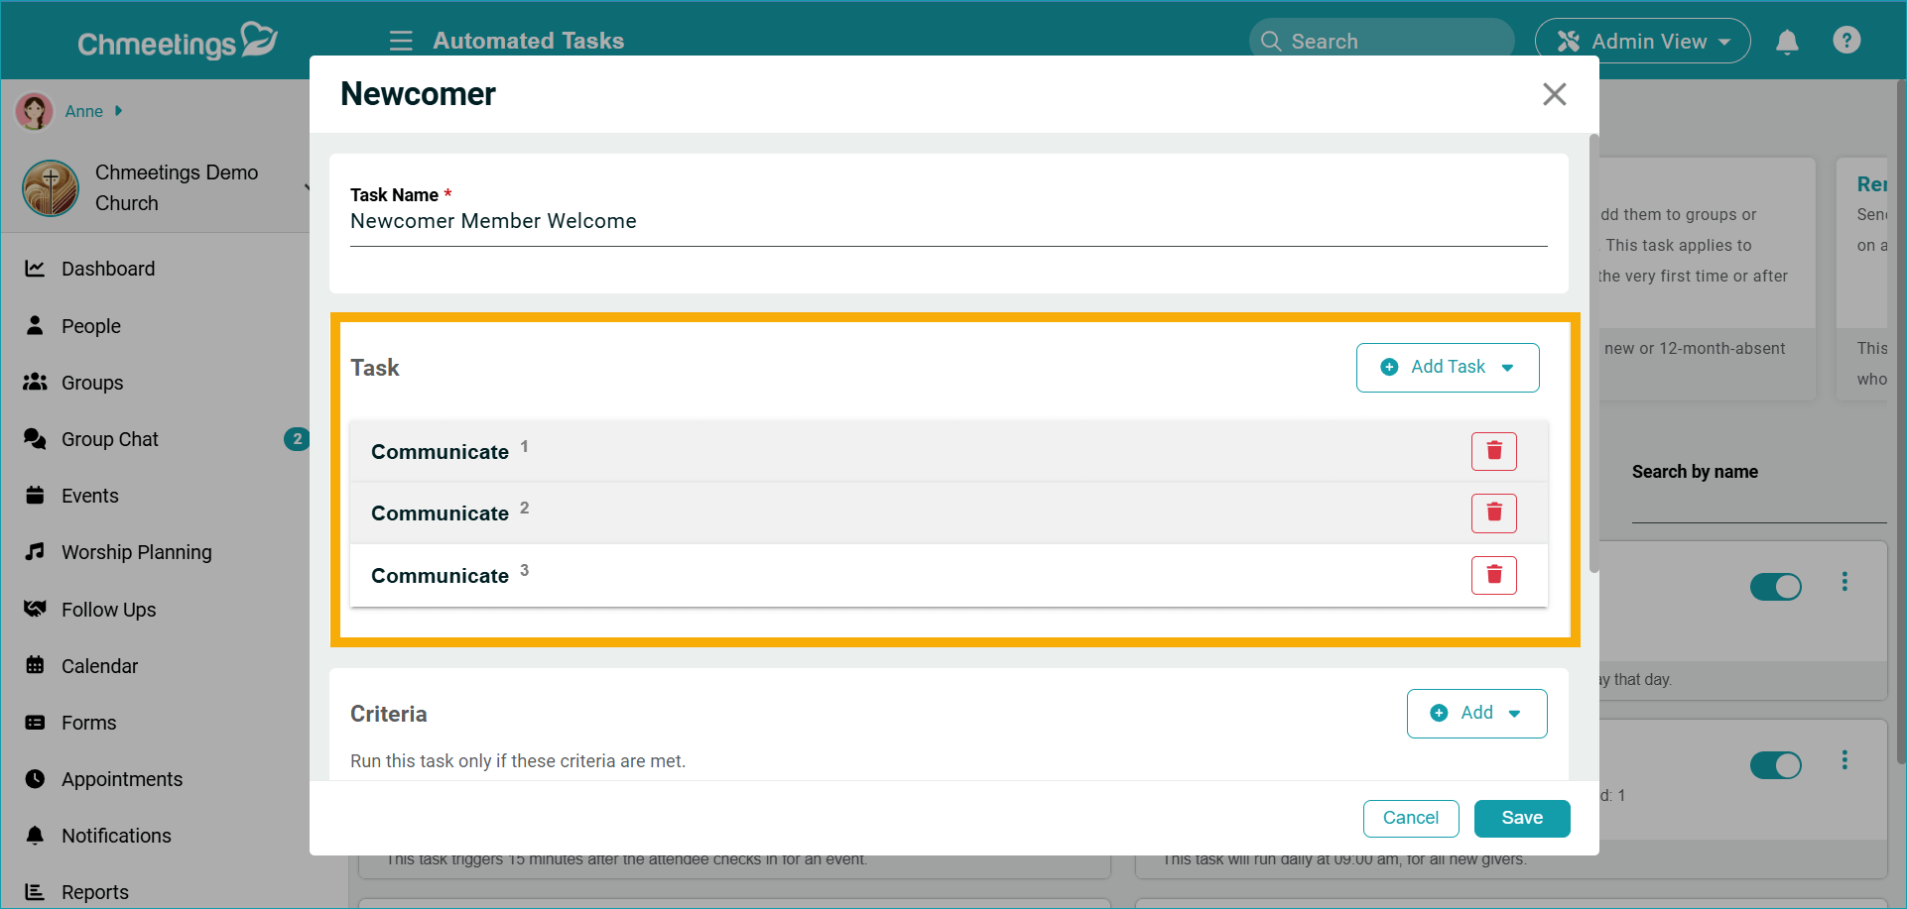The image size is (1907, 909).
Task: Open Follow Ups via its handshake icon
Action: pos(36,609)
